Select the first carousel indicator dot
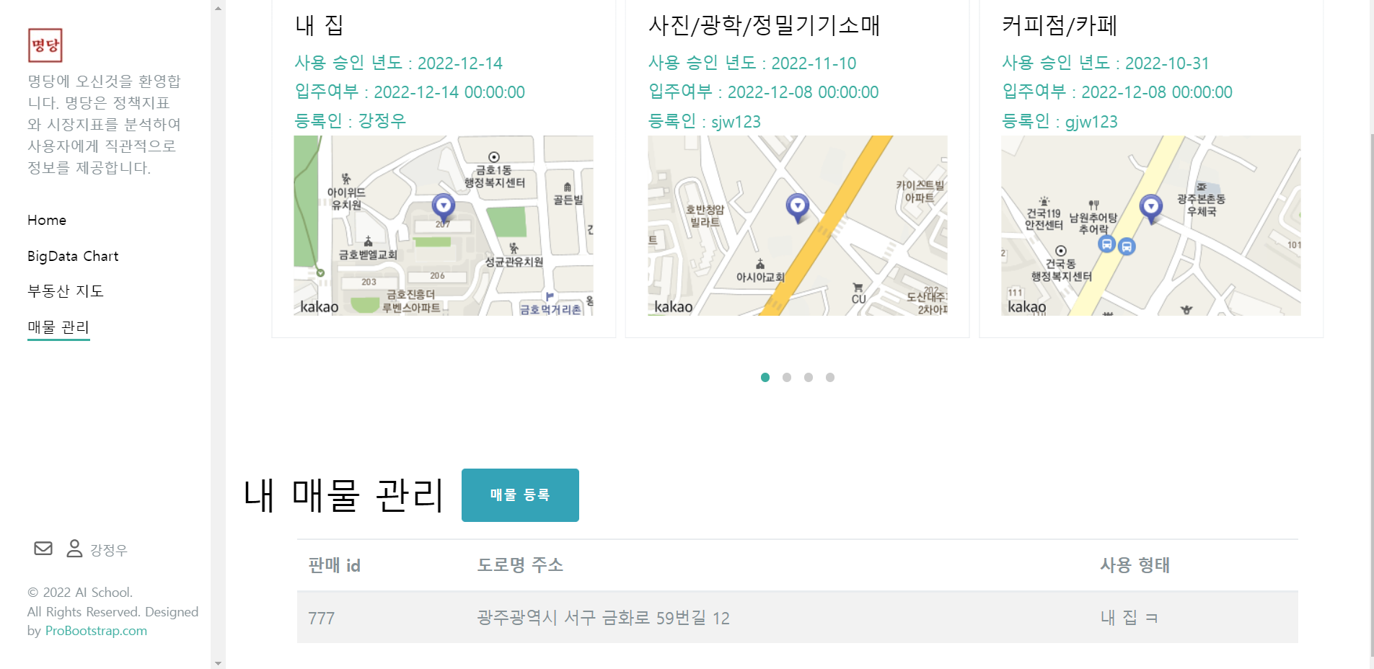Viewport: 1374px width, 669px height. (765, 377)
